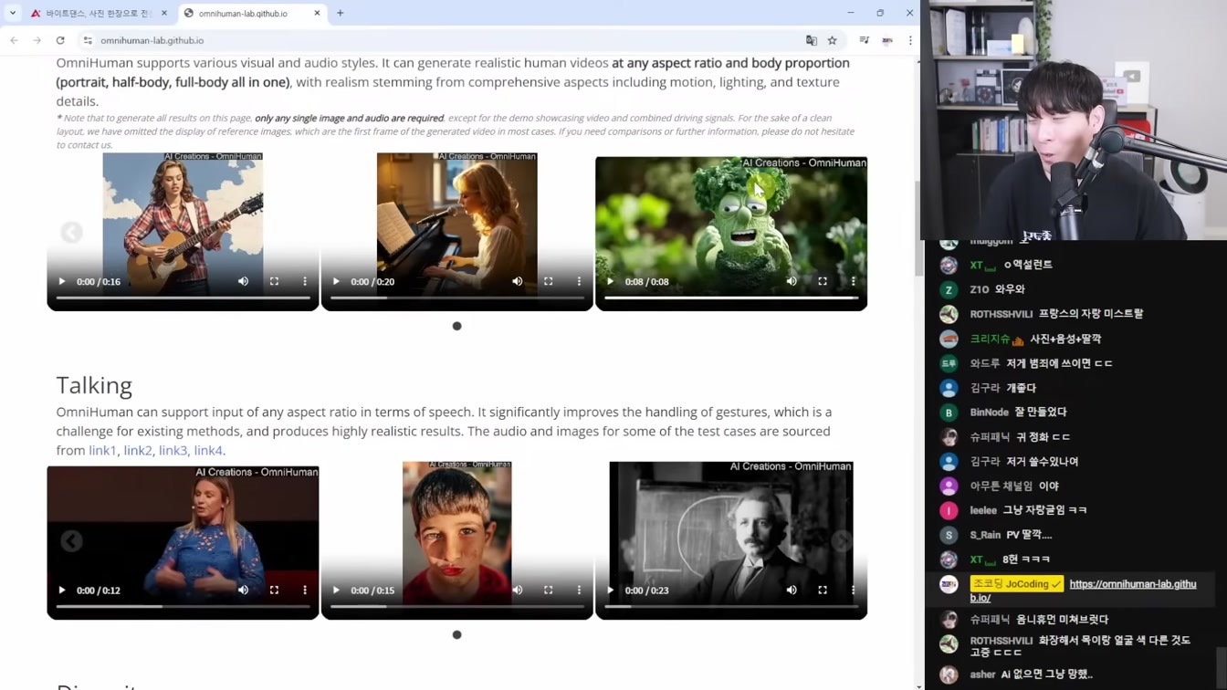The height and width of the screenshot is (690, 1227).
Task: Mute the guitar woman video
Action: [x=243, y=281]
